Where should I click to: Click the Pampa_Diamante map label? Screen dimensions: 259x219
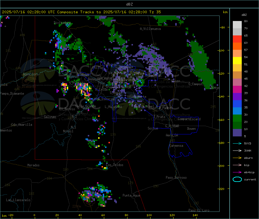coord(12,94)
